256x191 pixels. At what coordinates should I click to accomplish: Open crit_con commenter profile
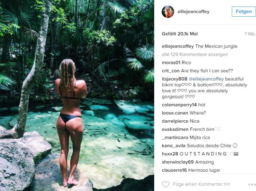[171, 71]
